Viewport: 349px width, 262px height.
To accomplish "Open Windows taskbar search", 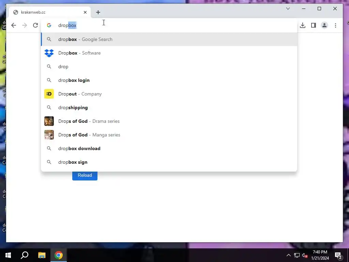I will pyautogui.click(x=25, y=255).
